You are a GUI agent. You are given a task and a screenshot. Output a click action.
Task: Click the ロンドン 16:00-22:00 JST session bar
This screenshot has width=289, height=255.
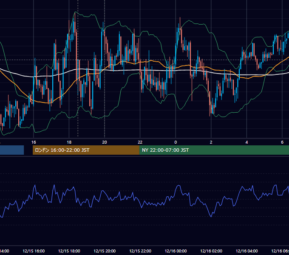click(x=86, y=150)
